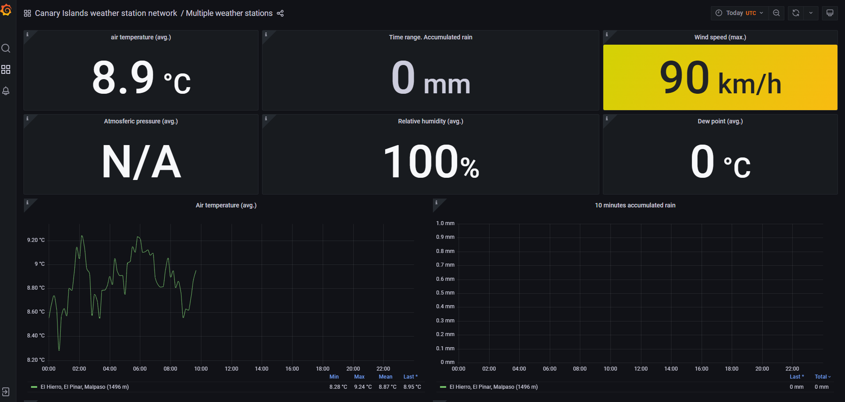
Task: Cycle view mode with monitor icon
Action: tap(830, 13)
